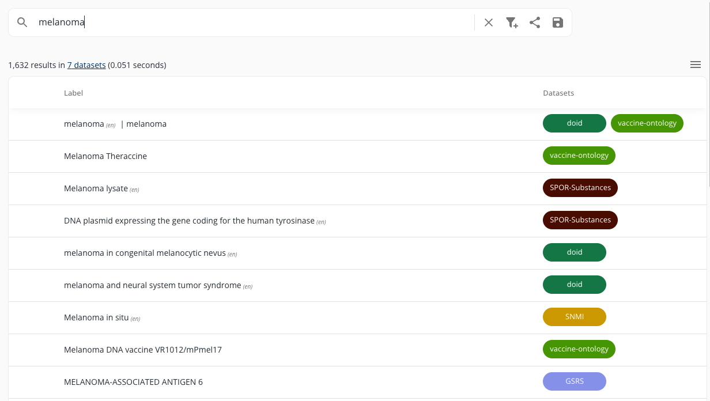710x401 pixels.
Task: Click the share search icon
Action: [x=535, y=22]
